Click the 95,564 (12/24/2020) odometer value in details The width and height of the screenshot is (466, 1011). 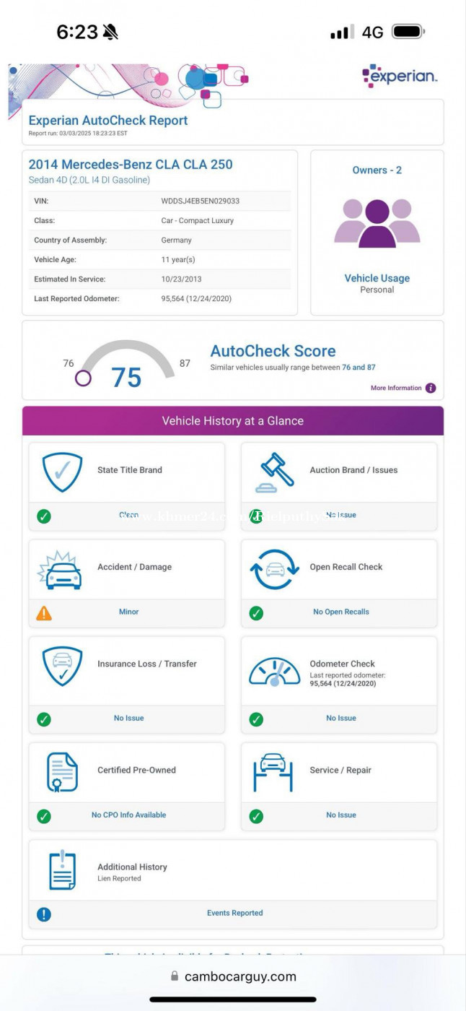point(196,298)
